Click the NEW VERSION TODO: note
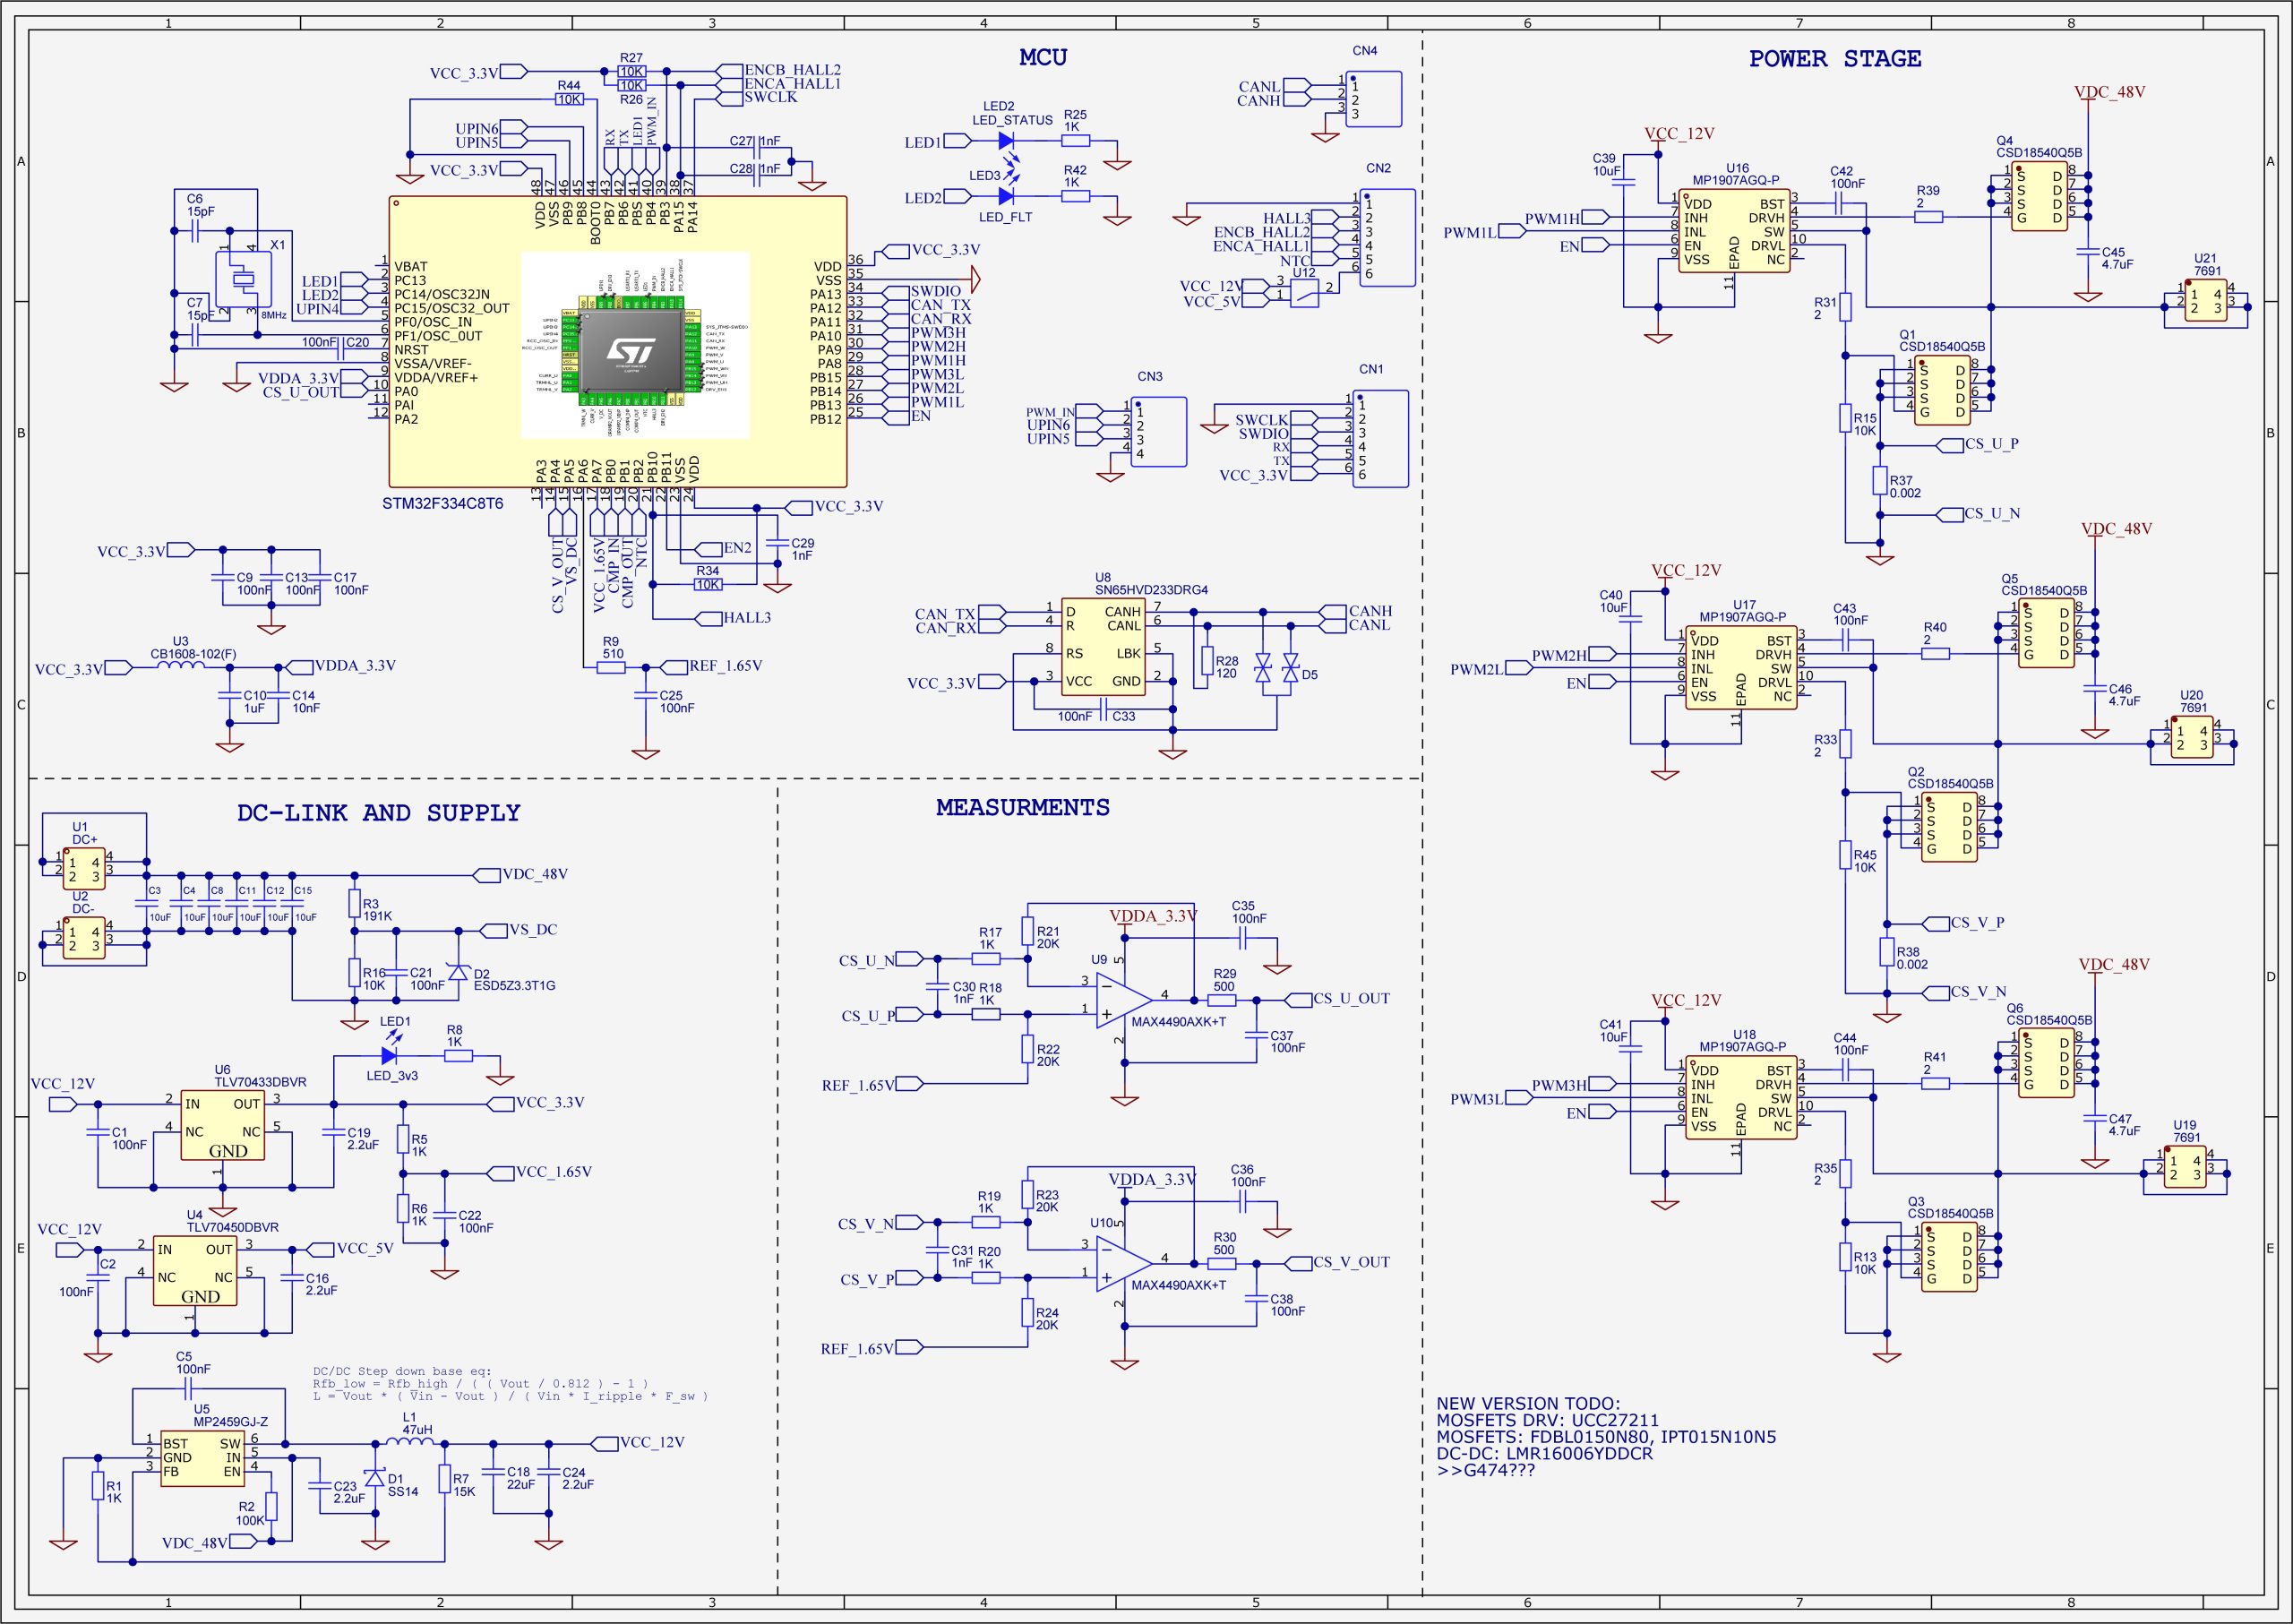 tap(1528, 1404)
